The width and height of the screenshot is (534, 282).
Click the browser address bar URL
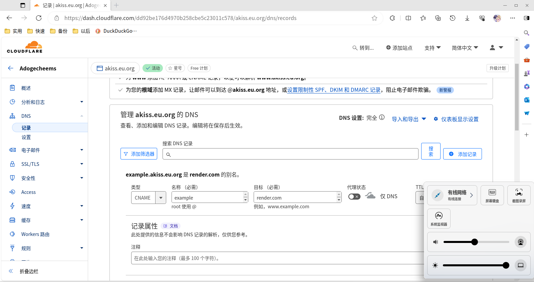[180, 18]
